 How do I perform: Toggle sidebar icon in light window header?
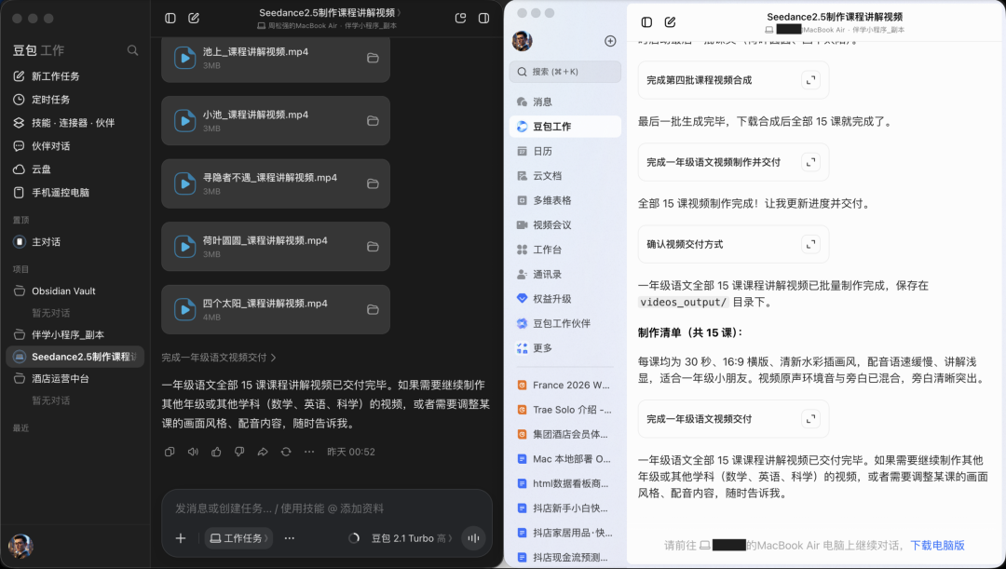[x=646, y=21]
